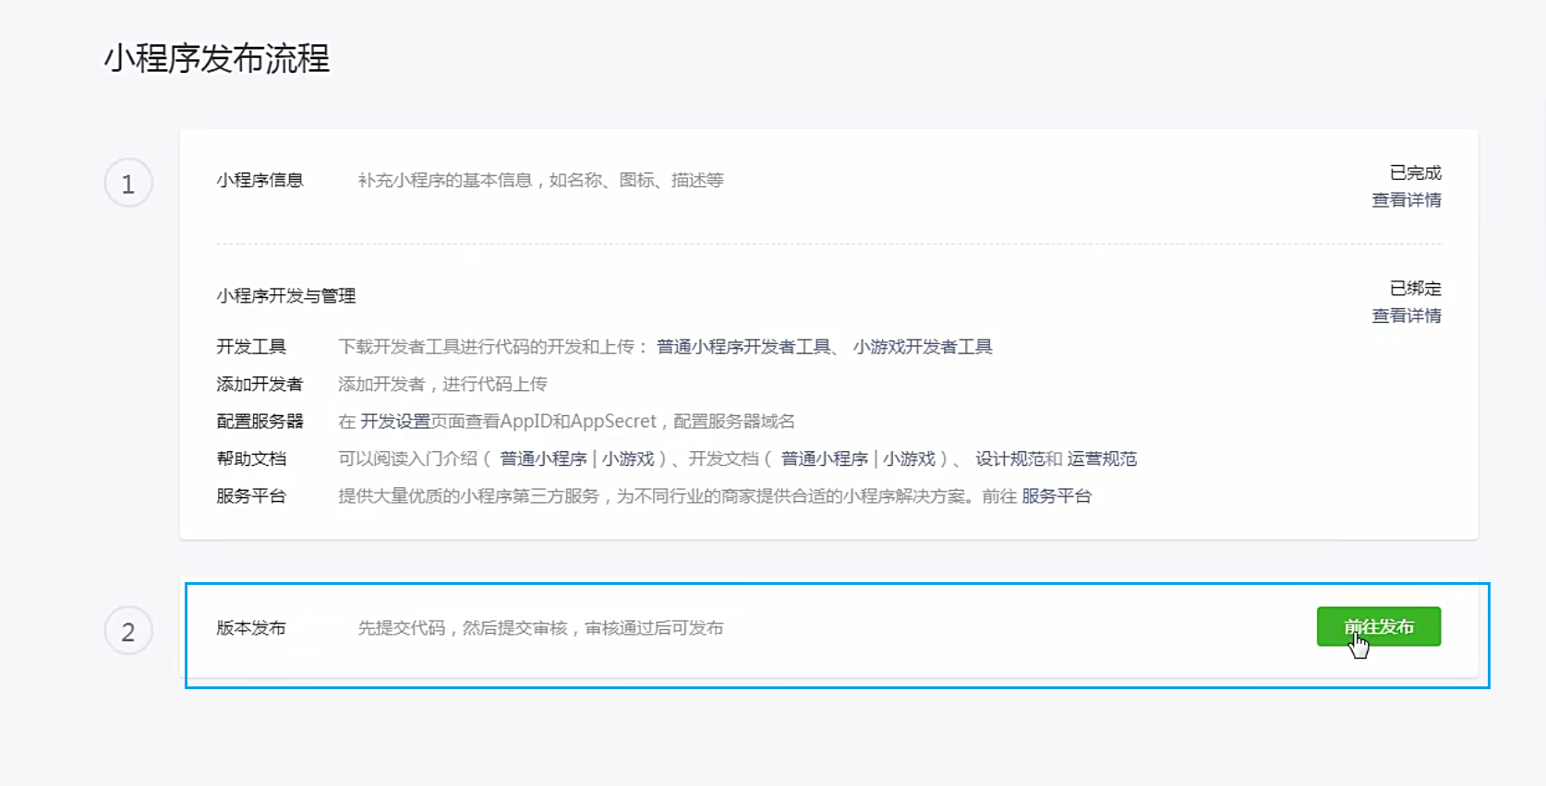1546x786 pixels.
Task: Follow the 服务平台 link after 前往
Action: [1056, 496]
